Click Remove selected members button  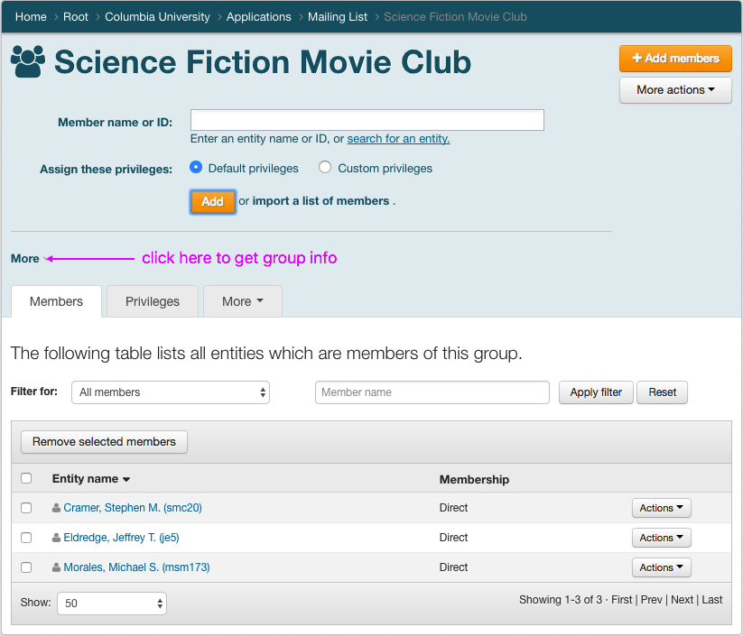click(x=104, y=442)
